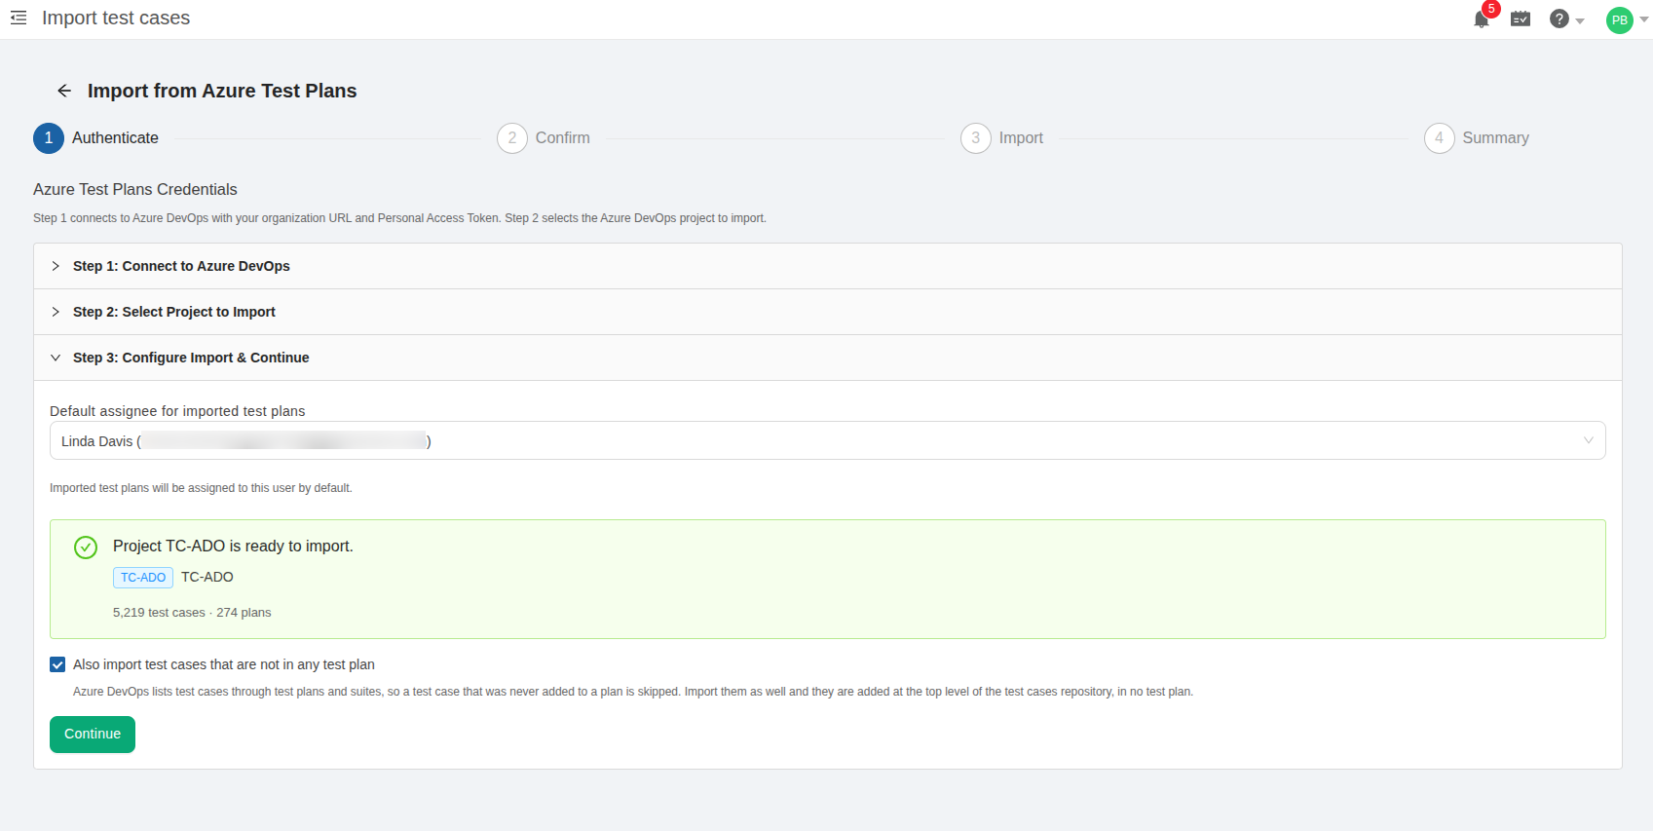Expand Step 2: Select Project to Import

tap(828, 312)
